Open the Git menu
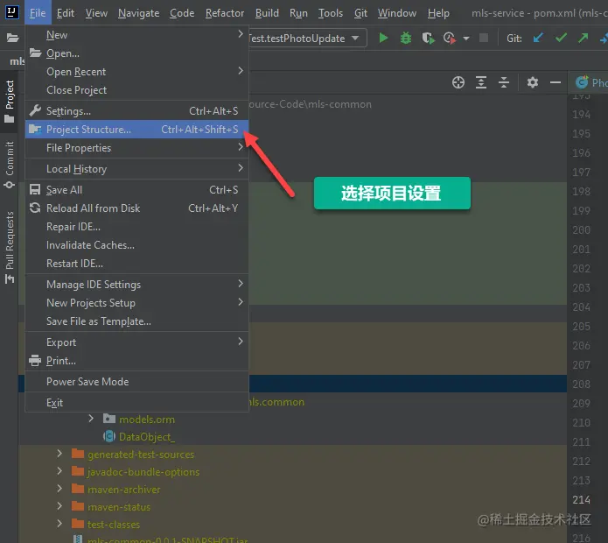This screenshot has width=608, height=543. coord(360,13)
